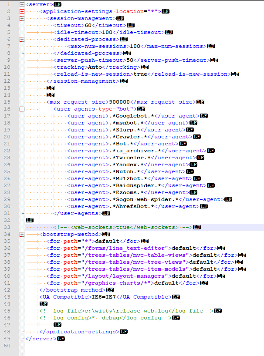Collapse the dedicated-process fold marker on line 6
The width and height of the screenshot is (264, 356).
[x=22, y=39]
